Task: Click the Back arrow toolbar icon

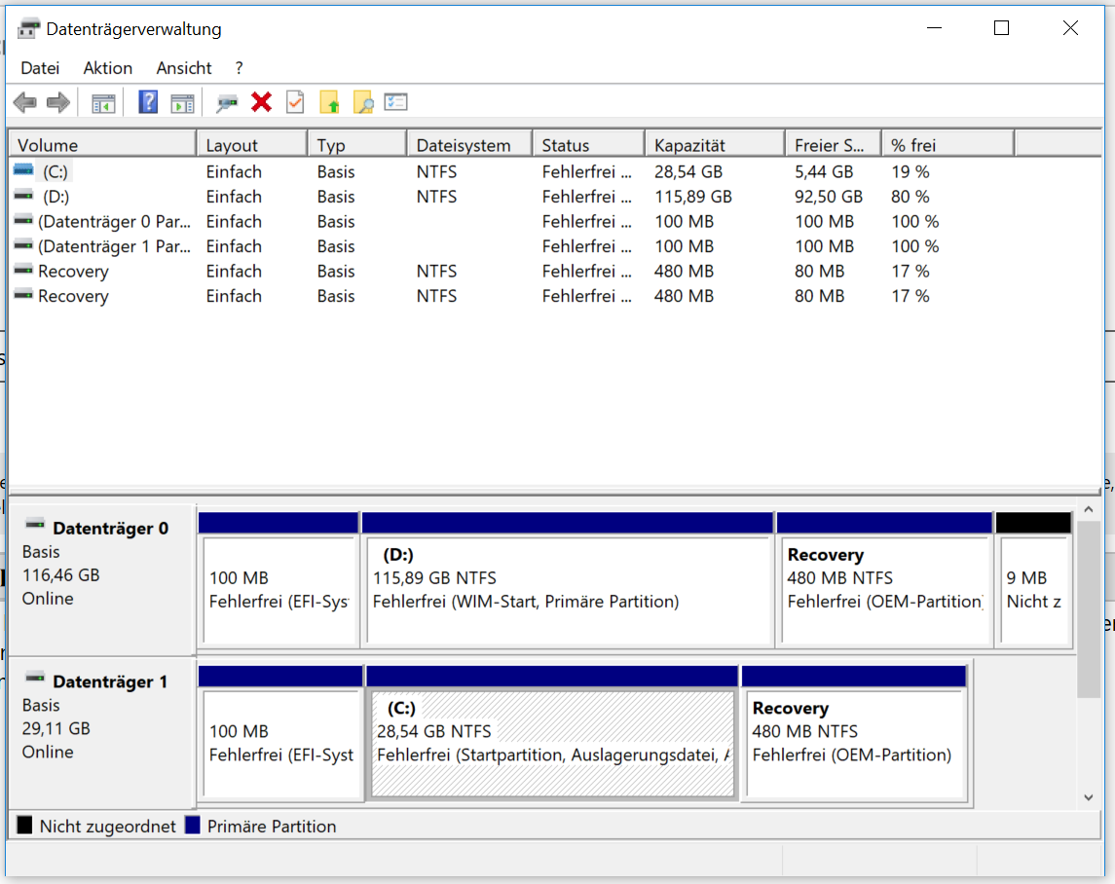Action: (x=25, y=102)
